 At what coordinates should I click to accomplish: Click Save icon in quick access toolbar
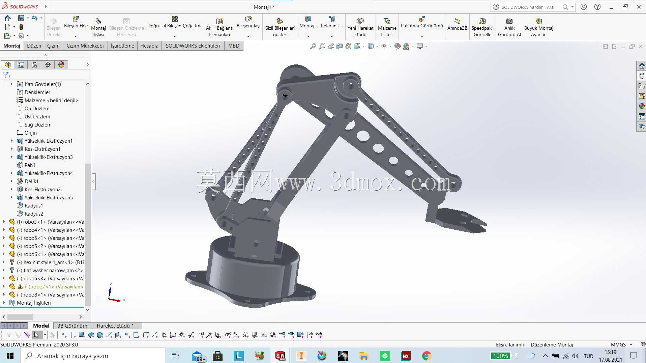tap(21, 18)
